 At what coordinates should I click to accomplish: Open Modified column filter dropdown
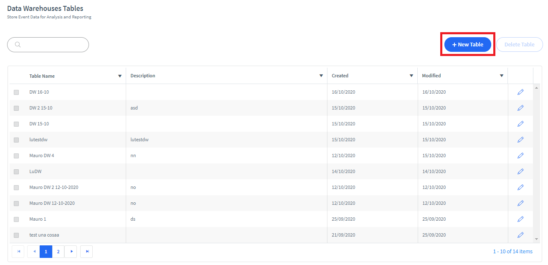point(502,76)
